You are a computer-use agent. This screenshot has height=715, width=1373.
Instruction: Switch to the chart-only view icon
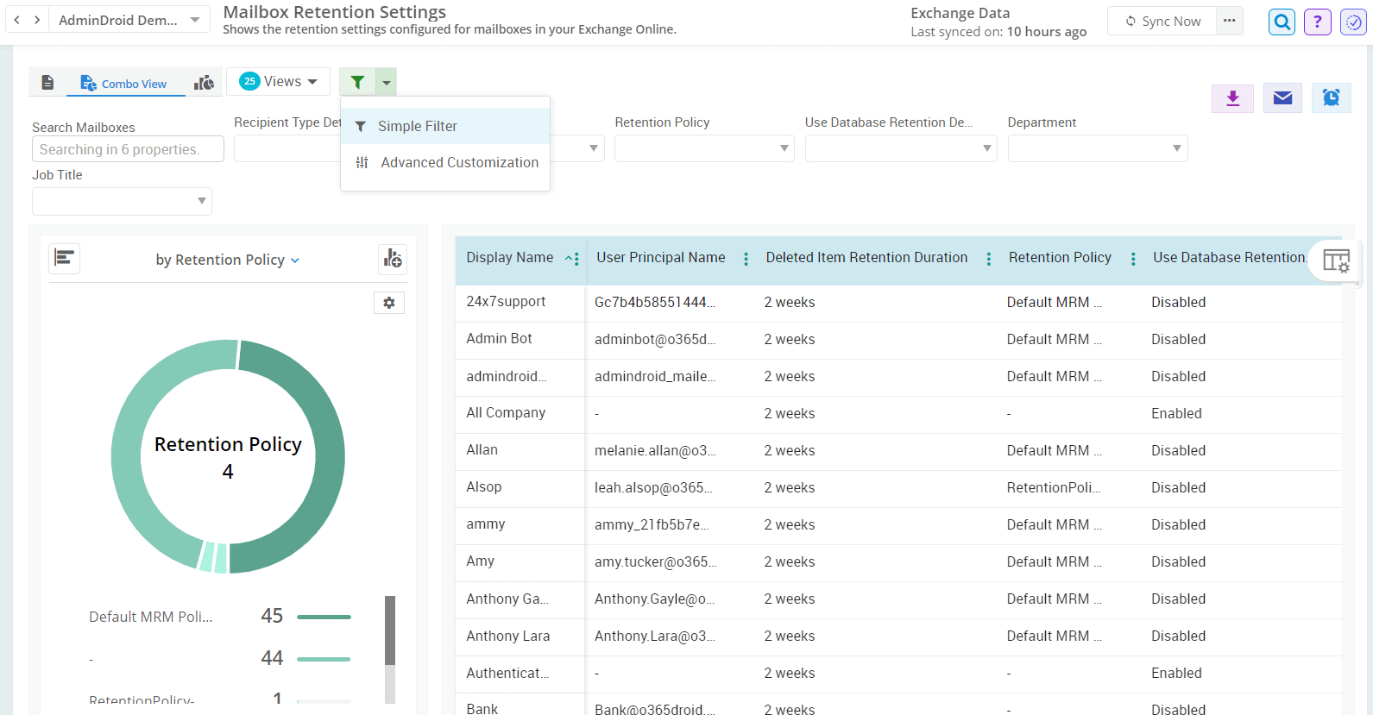[x=205, y=83]
